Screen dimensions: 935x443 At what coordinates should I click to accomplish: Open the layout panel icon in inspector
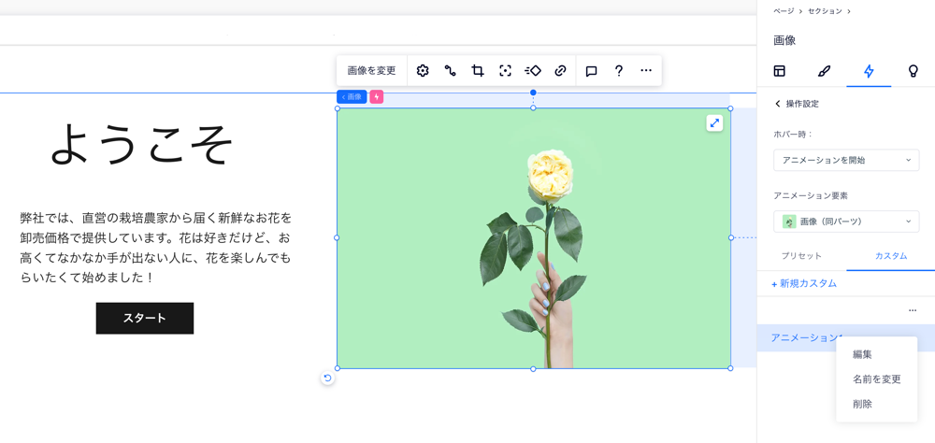point(779,71)
